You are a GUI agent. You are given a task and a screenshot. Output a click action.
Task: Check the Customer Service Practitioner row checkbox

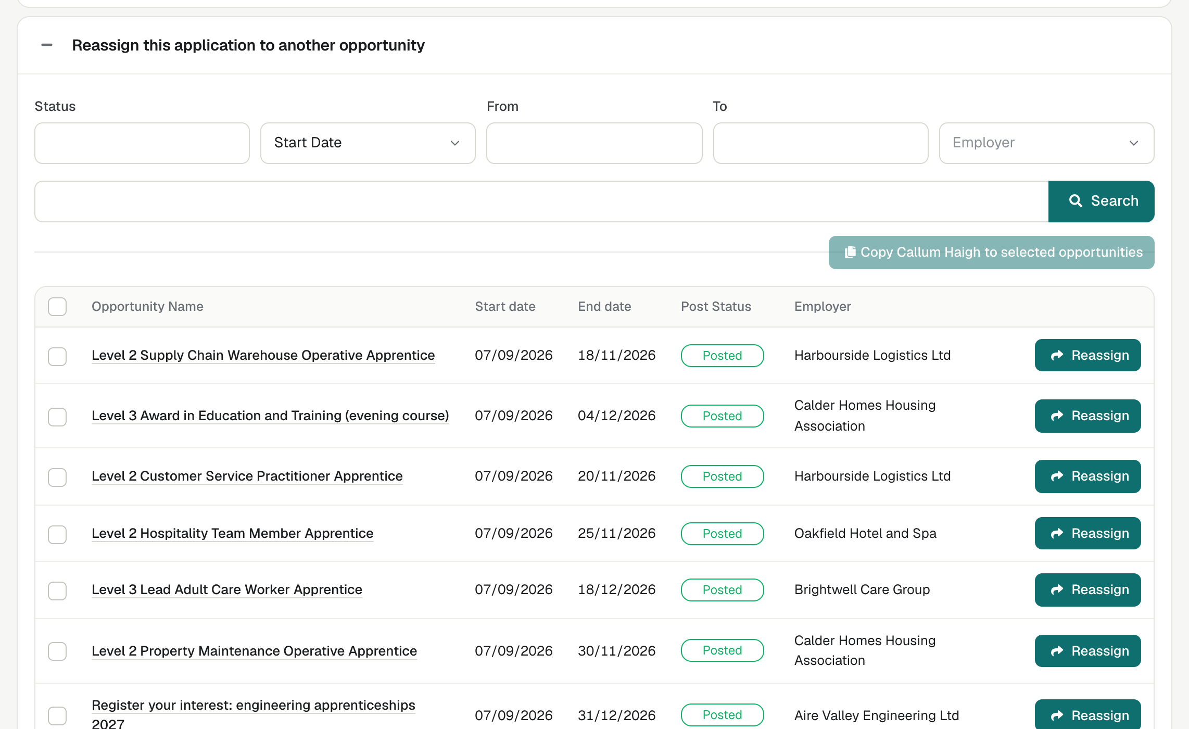point(57,477)
